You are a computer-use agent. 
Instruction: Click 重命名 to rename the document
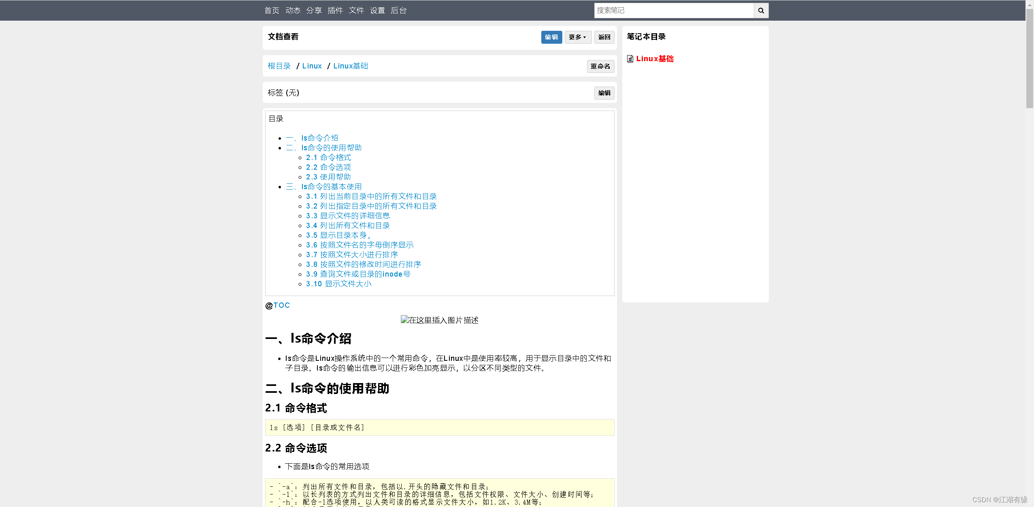point(600,66)
